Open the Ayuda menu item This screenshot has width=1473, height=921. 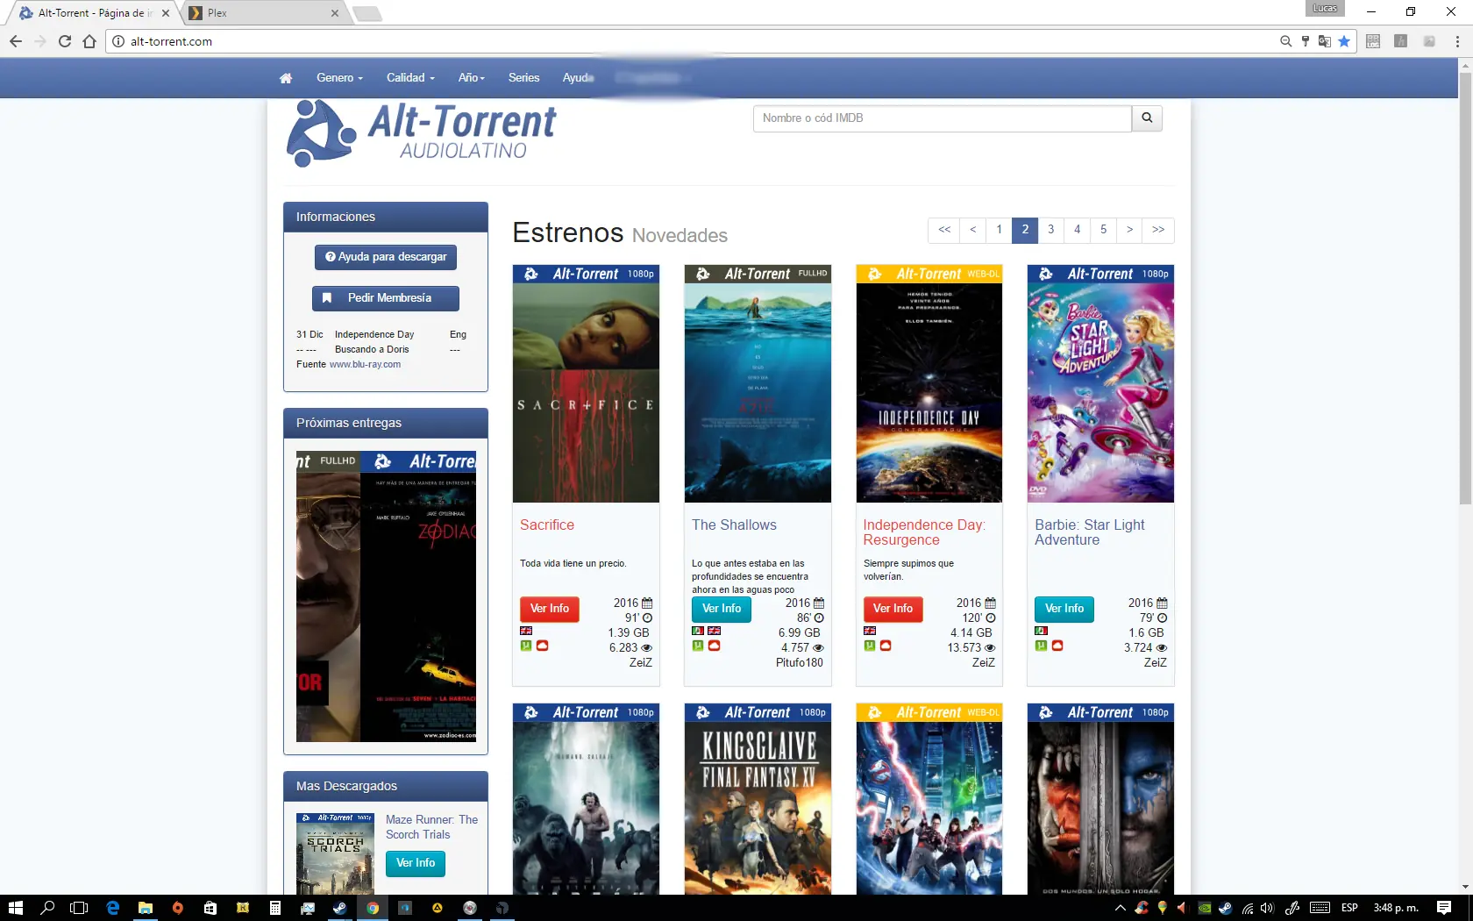coord(578,78)
